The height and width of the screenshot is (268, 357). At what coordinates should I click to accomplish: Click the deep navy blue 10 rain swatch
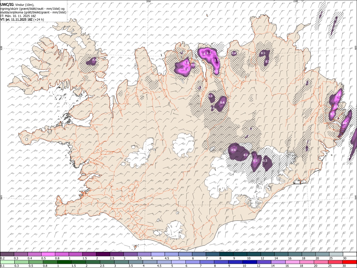click(x=250, y=262)
